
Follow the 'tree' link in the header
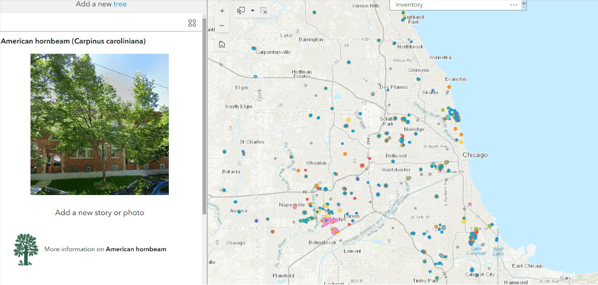(x=120, y=4)
